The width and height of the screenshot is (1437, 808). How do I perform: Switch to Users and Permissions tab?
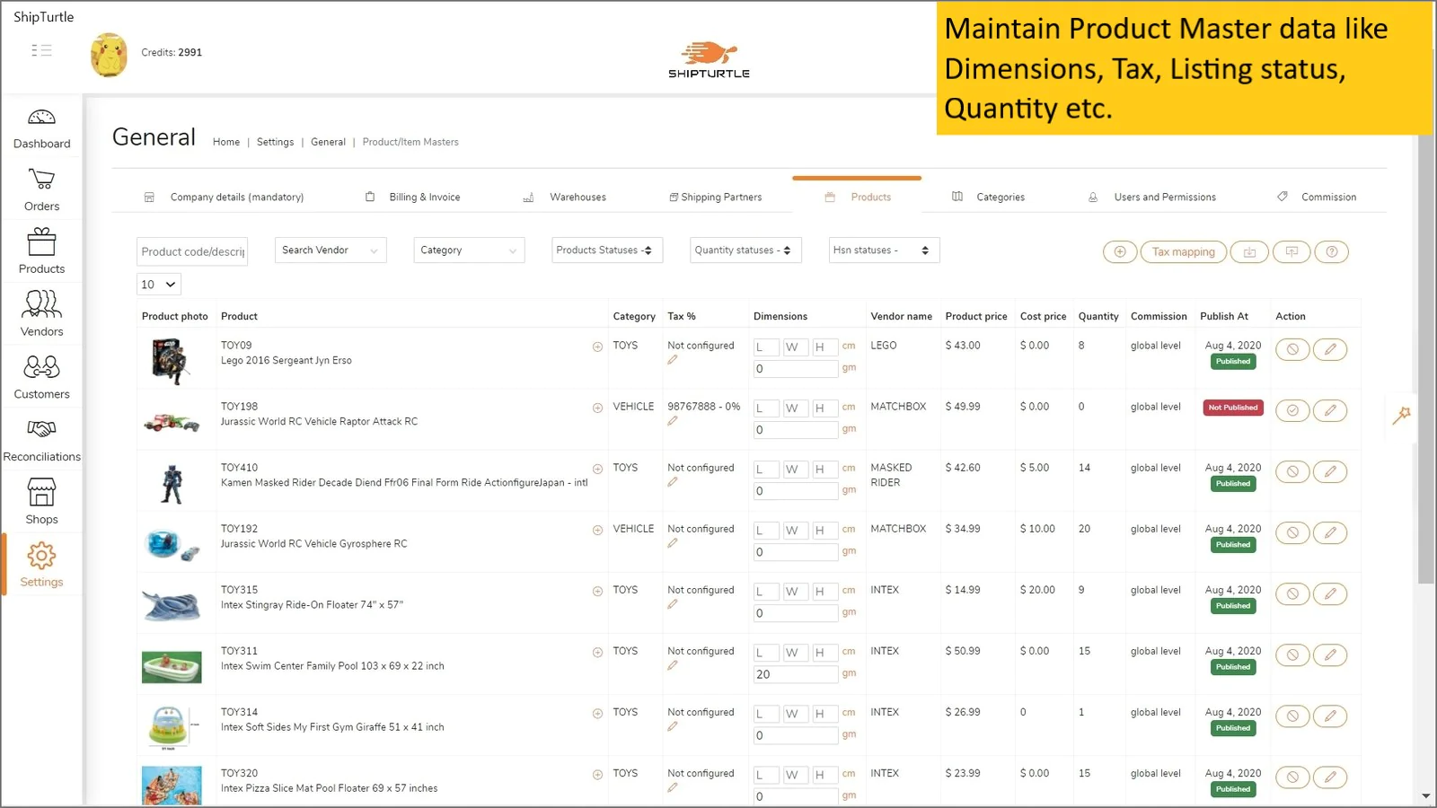point(1152,198)
